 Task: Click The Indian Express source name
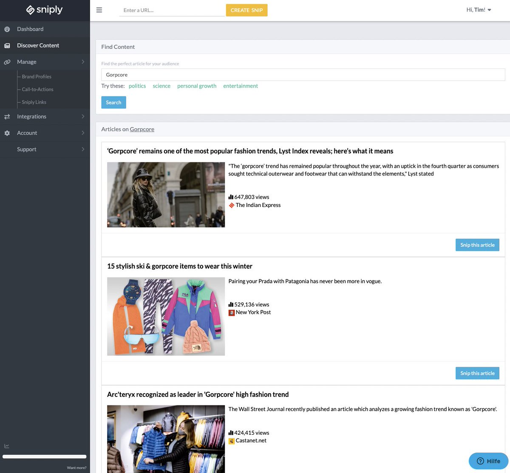(x=258, y=205)
